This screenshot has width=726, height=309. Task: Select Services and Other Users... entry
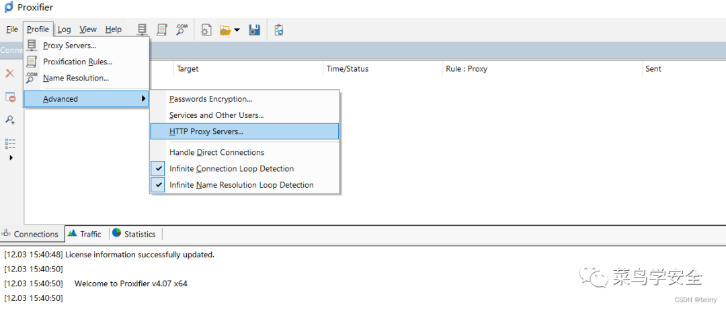click(x=245, y=115)
